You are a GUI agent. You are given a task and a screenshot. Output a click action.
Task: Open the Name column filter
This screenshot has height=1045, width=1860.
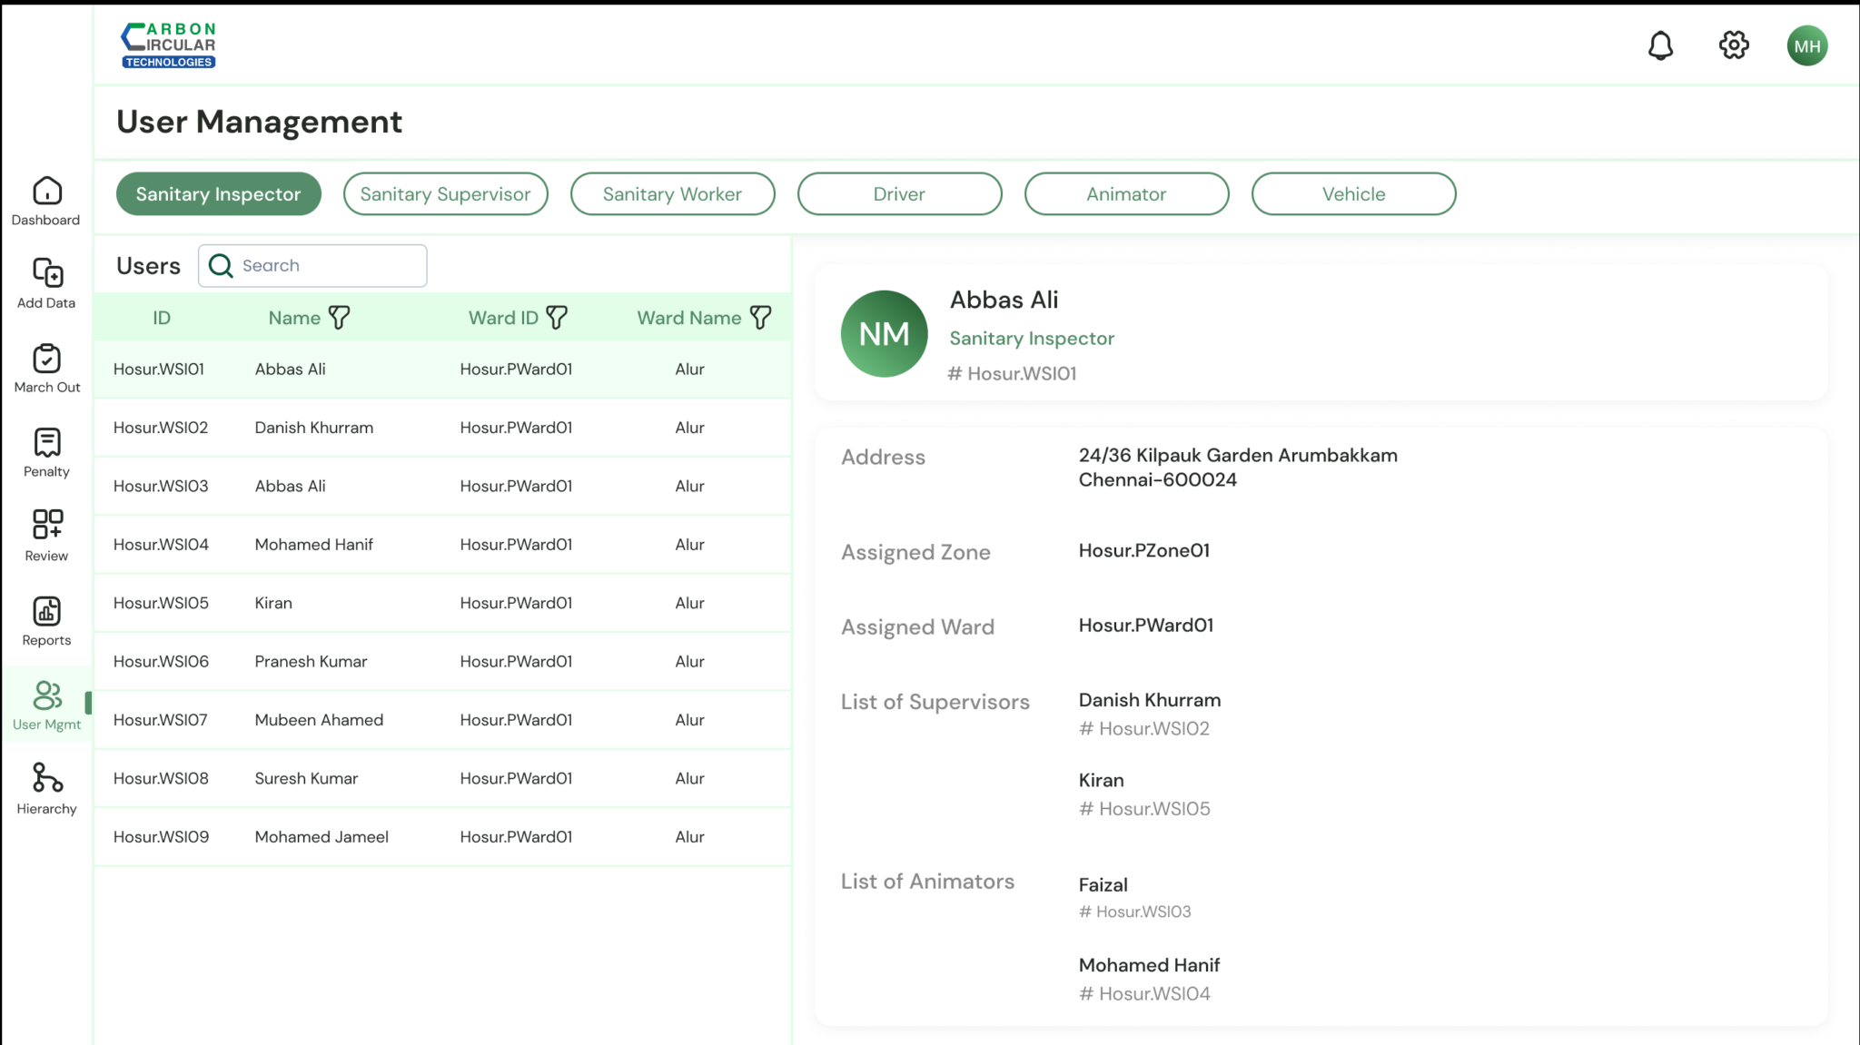point(340,317)
